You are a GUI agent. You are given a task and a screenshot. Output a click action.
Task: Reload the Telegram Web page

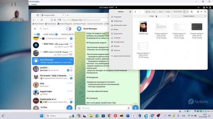point(42,20)
